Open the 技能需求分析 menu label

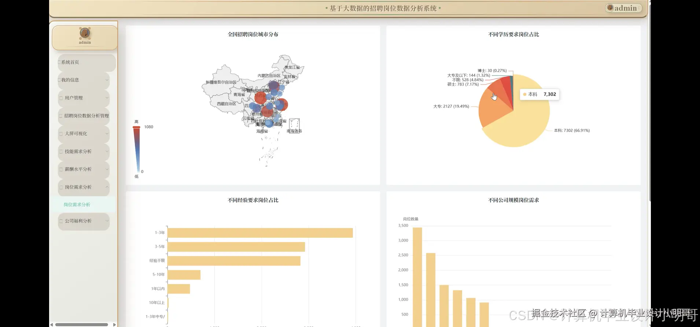point(78,151)
